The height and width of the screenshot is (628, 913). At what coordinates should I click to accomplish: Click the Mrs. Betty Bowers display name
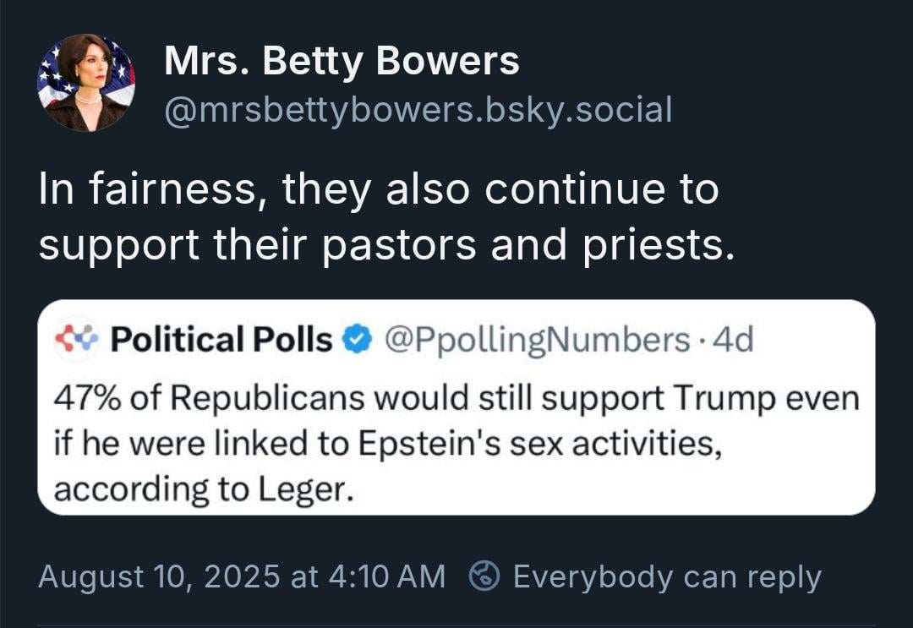point(342,61)
